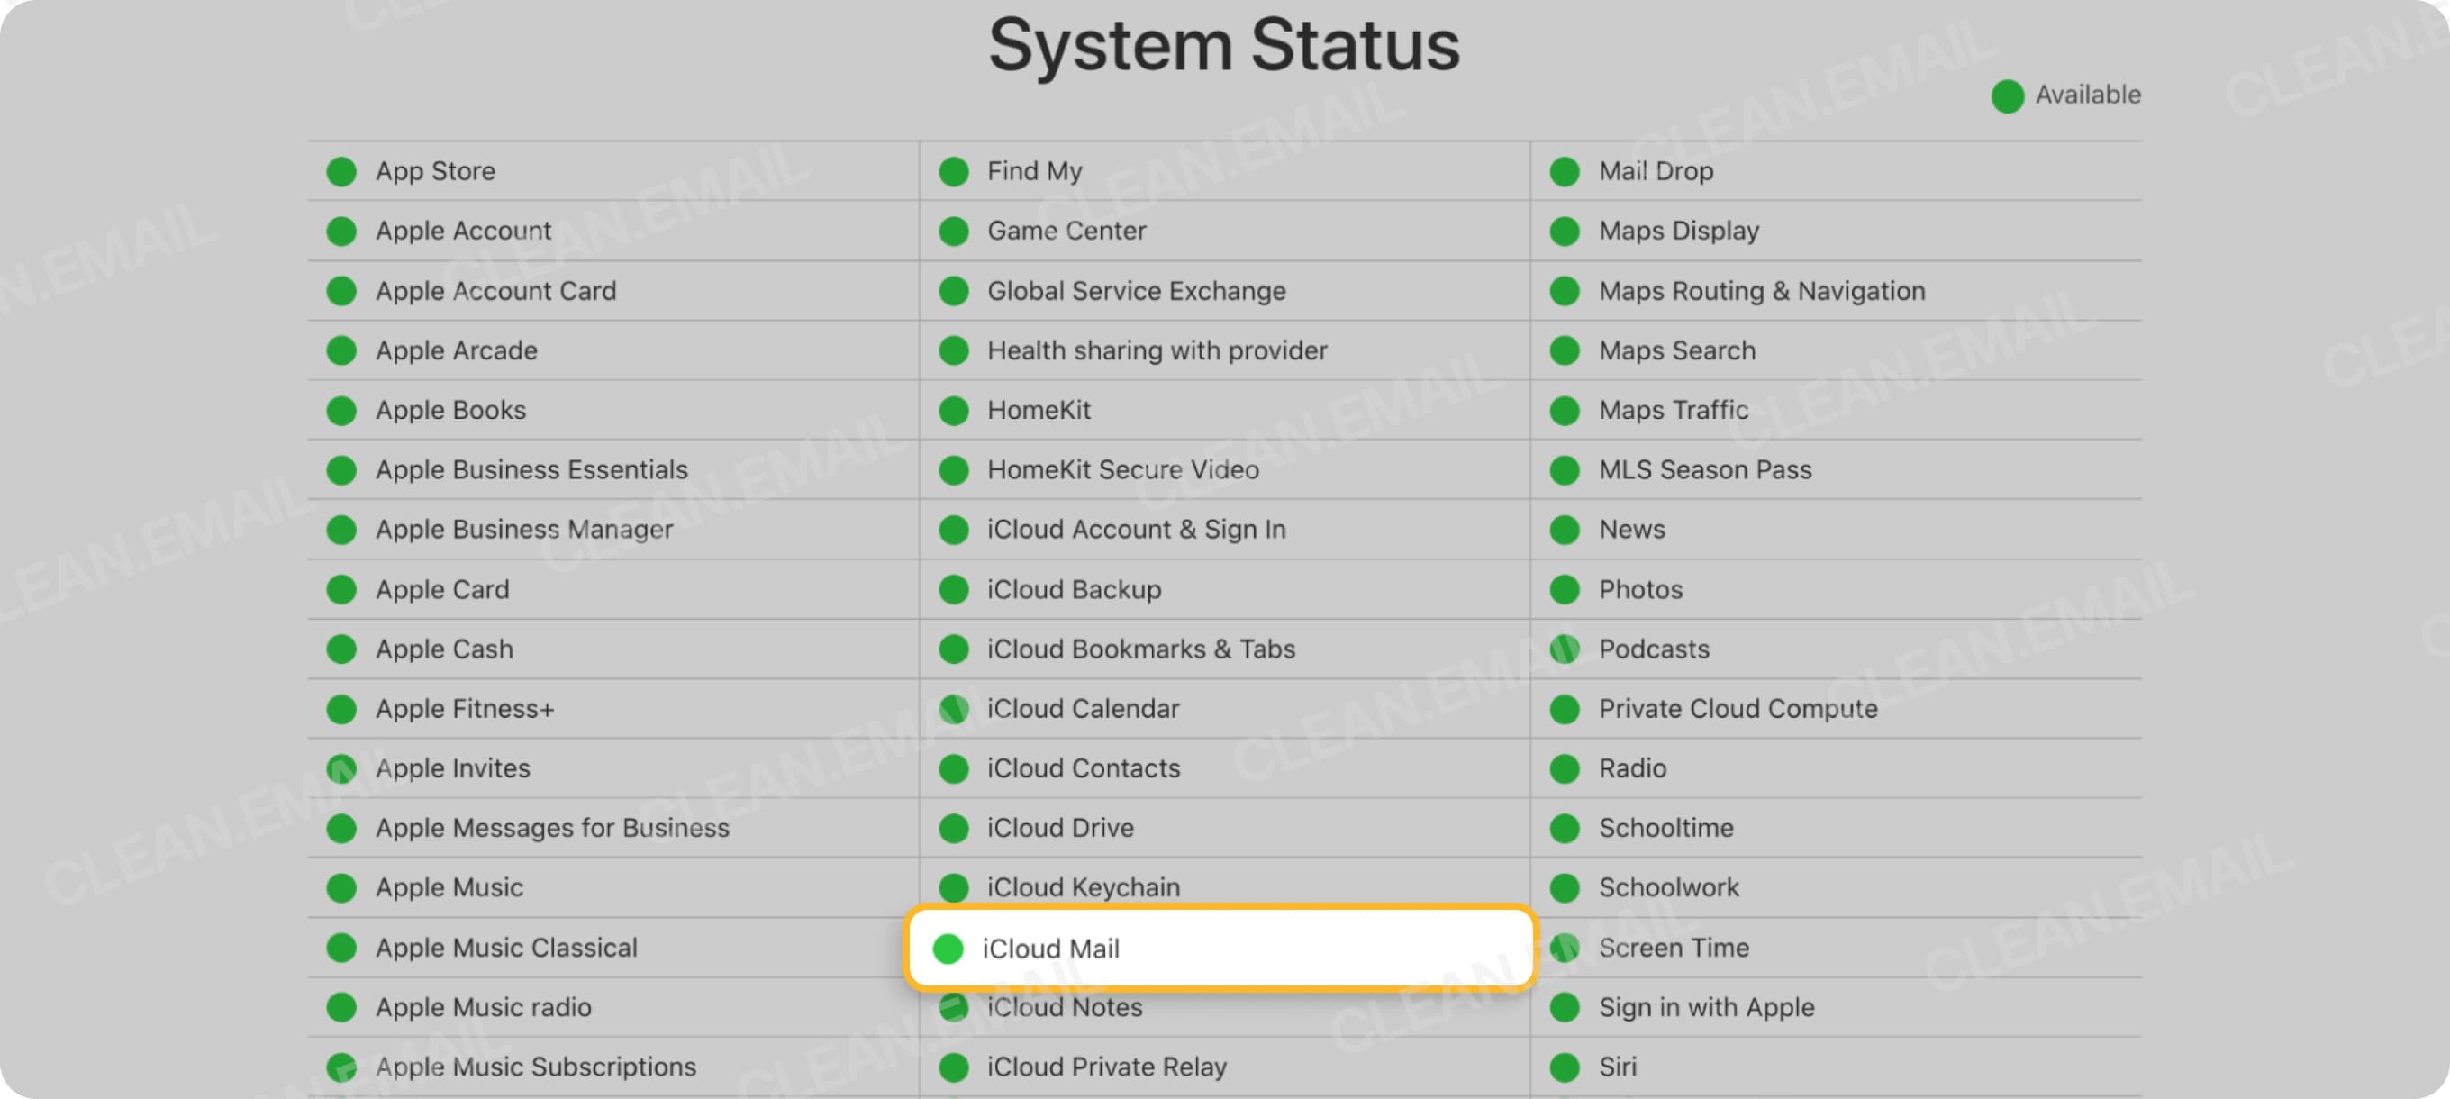This screenshot has height=1099, width=2450.
Task: Expand details for Screen Time
Action: (1673, 948)
